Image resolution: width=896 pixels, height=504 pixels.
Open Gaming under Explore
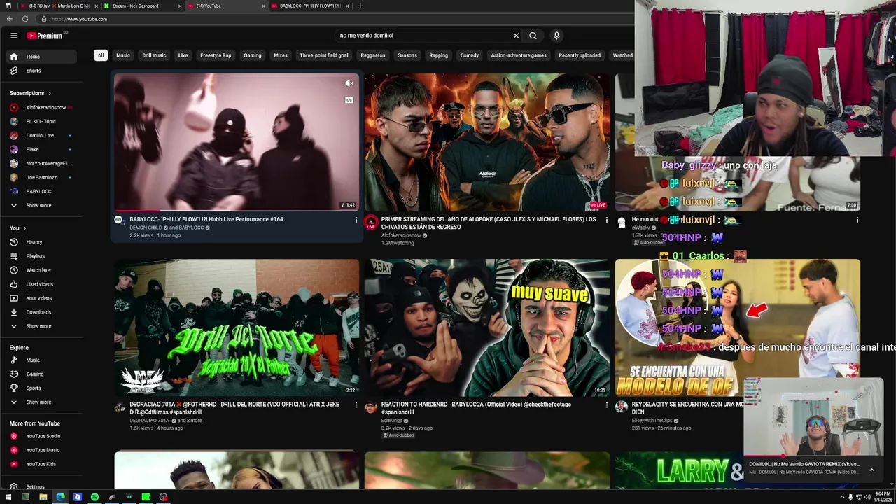coord(41,374)
